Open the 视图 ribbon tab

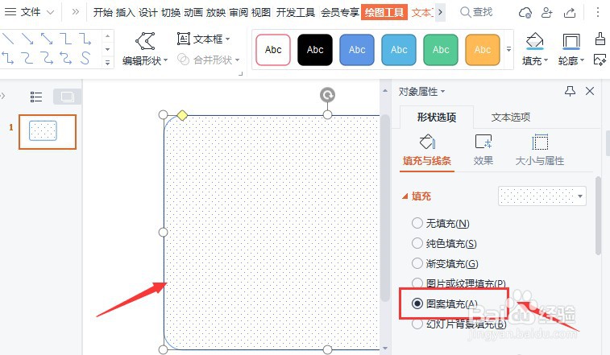coord(261,12)
